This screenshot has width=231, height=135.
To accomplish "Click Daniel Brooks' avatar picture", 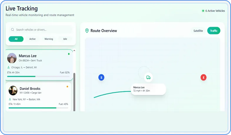I will [x=13, y=90].
